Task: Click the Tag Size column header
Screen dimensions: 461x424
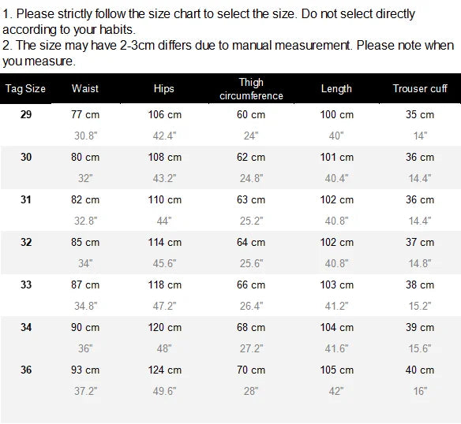Action: point(25,89)
